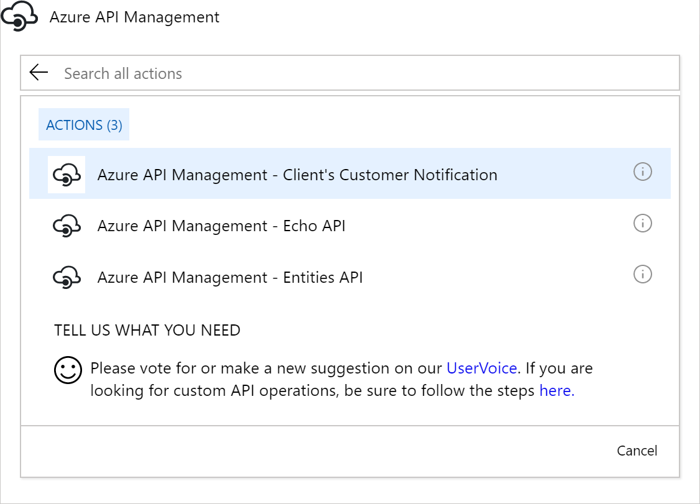The height and width of the screenshot is (504, 700).
Task: Click the Cancel button
Action: [637, 451]
